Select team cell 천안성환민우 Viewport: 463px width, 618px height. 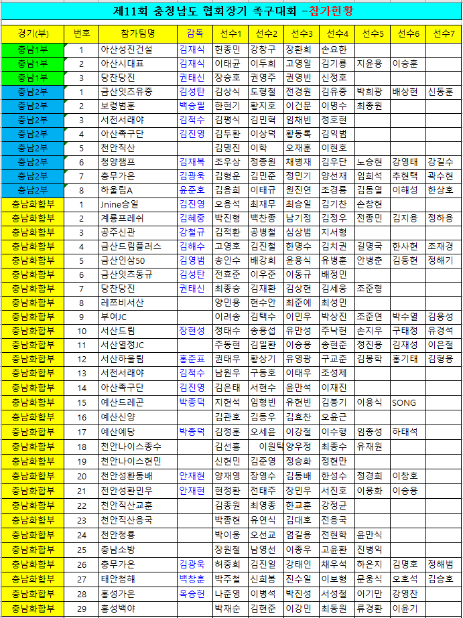pos(138,491)
